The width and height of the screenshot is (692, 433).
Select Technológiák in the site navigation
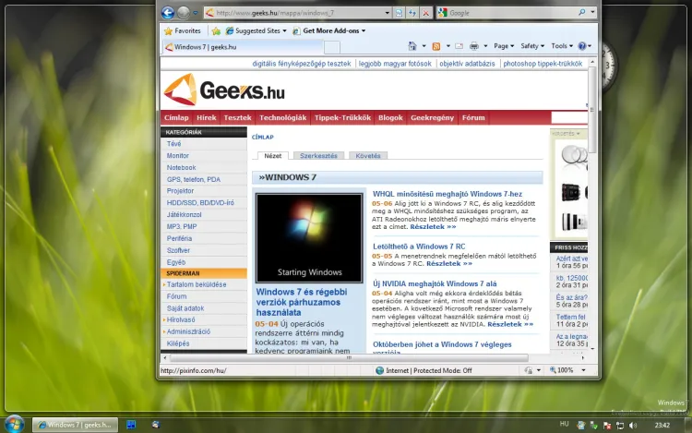click(x=282, y=118)
